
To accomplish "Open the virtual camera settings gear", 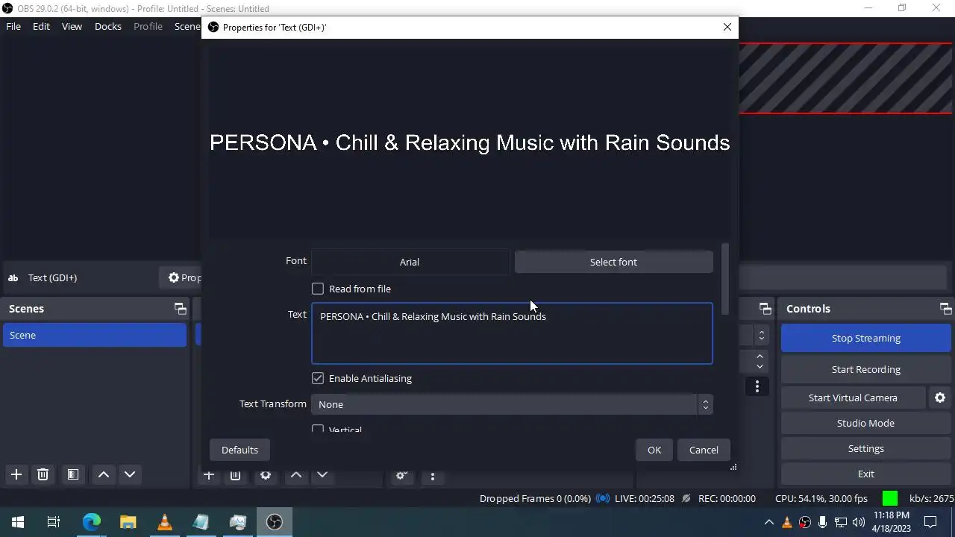I will point(940,398).
